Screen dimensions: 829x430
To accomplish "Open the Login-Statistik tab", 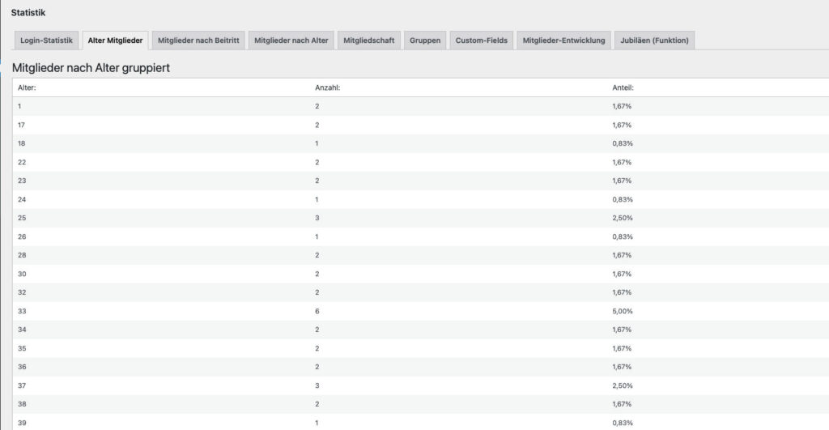I will pos(46,40).
